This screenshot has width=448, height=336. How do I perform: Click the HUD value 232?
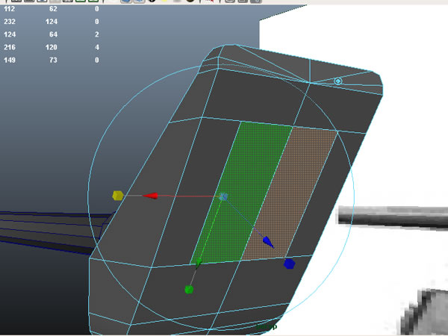[10, 22]
